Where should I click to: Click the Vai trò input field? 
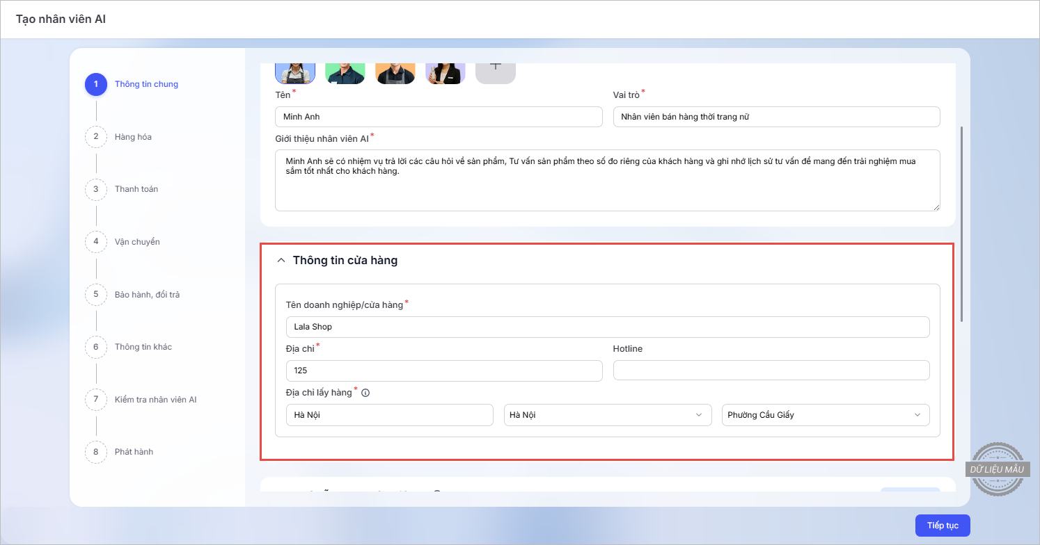[x=776, y=117]
